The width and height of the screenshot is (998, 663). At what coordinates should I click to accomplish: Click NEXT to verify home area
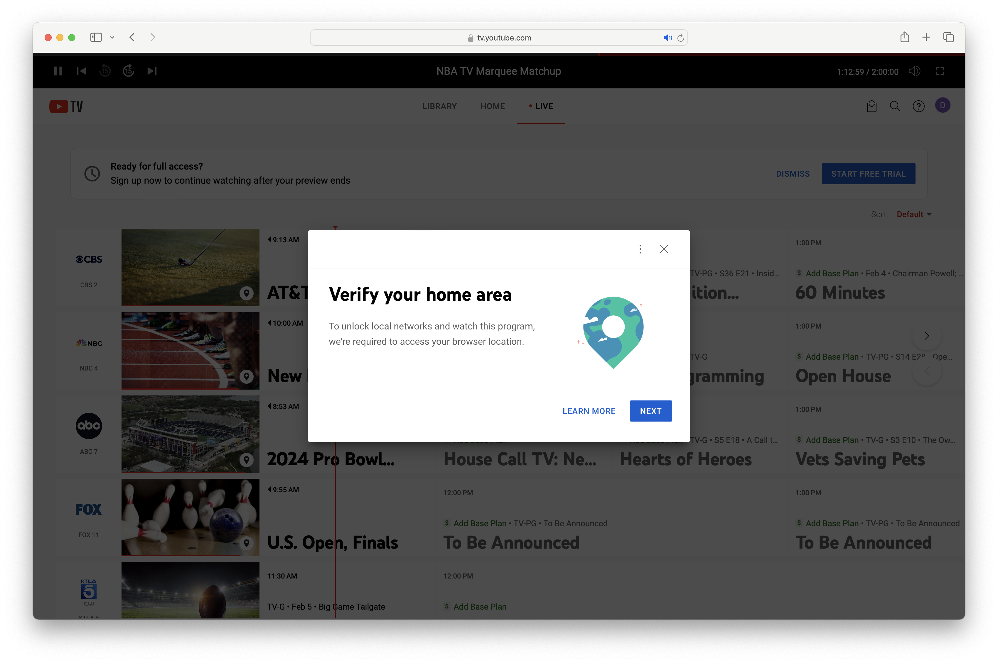pyautogui.click(x=651, y=411)
